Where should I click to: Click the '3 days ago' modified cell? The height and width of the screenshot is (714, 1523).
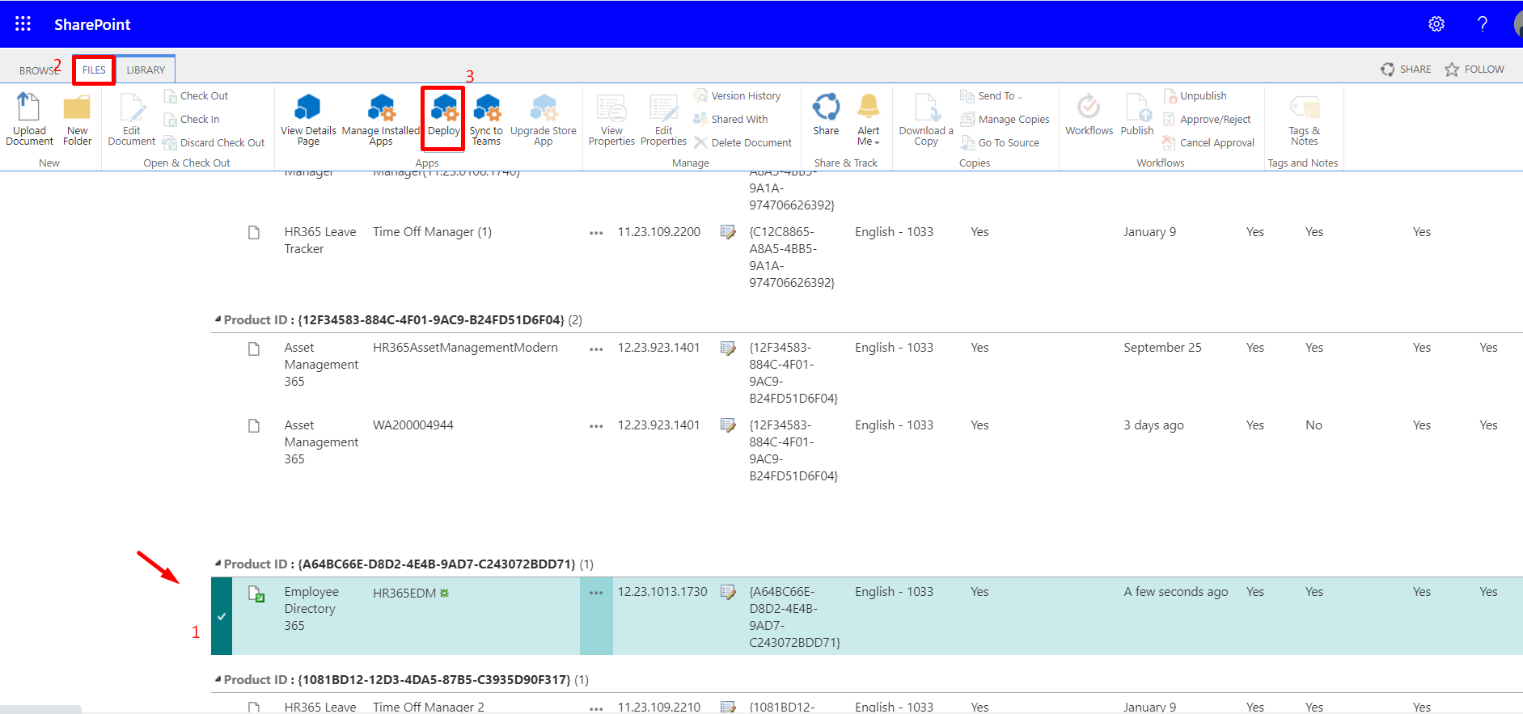(1153, 425)
